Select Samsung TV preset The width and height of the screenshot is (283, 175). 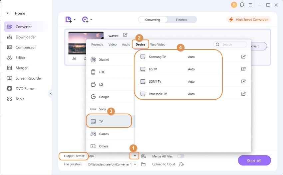tap(193, 57)
